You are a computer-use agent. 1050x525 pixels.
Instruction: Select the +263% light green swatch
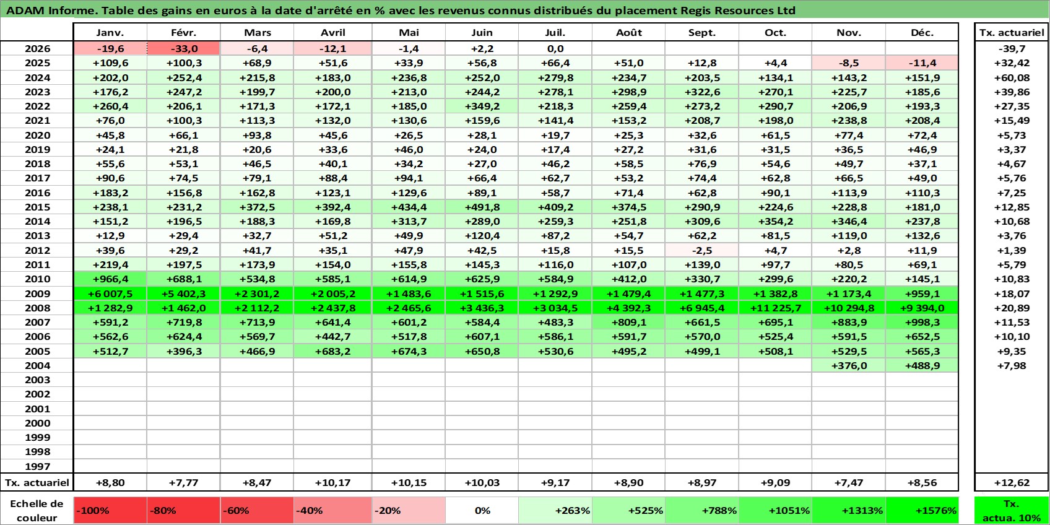pos(555,511)
